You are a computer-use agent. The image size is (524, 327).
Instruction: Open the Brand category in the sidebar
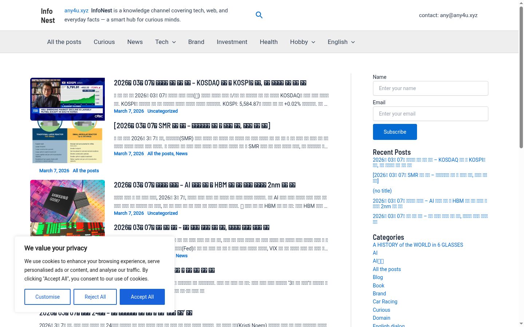(379, 294)
